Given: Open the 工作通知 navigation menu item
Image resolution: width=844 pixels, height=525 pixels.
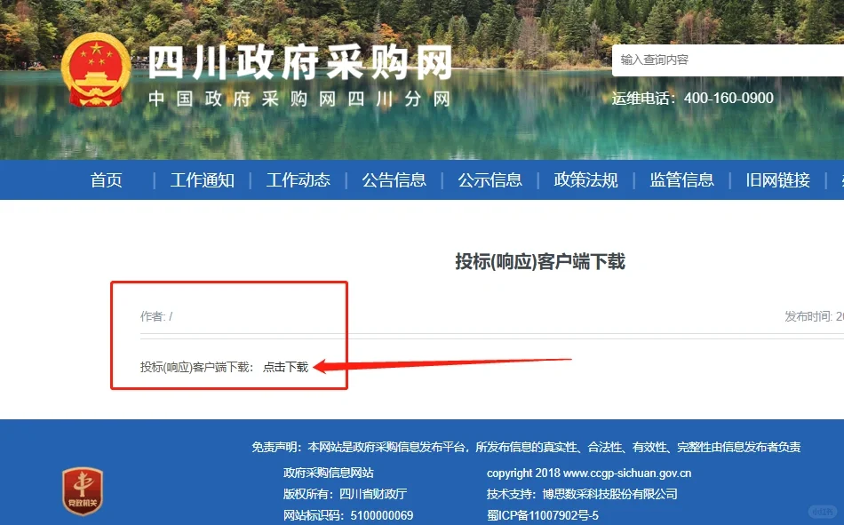Looking at the screenshot, I should (x=203, y=179).
